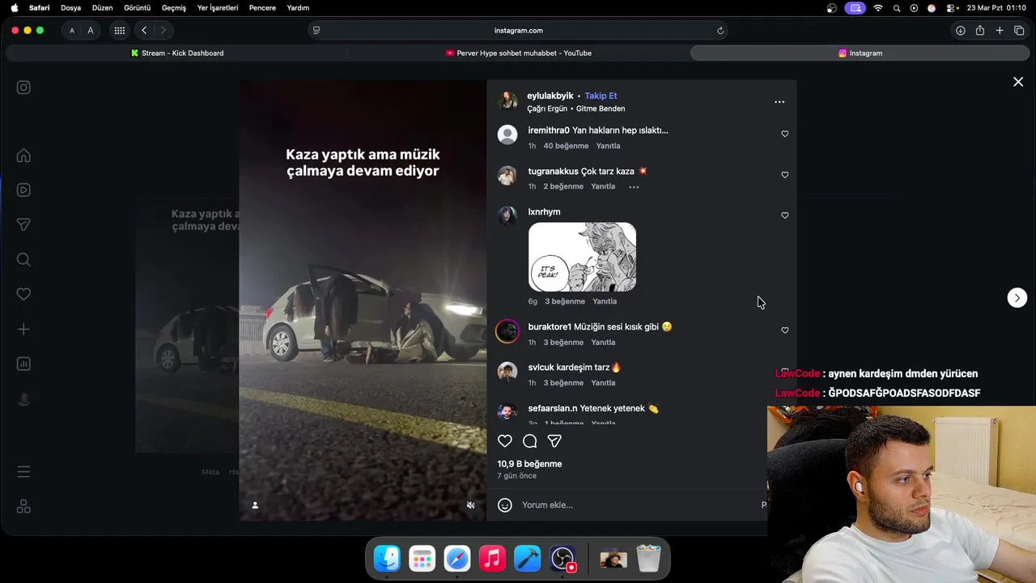
Task: Open Pencere menu
Action: 262,8
